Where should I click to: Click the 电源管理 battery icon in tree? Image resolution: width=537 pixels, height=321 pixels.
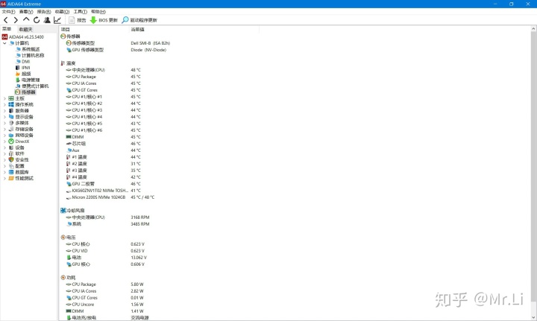point(18,80)
